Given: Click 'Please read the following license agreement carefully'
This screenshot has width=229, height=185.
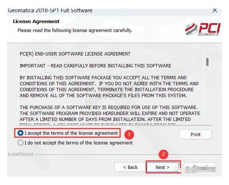Looking at the screenshot, I should (75, 31).
